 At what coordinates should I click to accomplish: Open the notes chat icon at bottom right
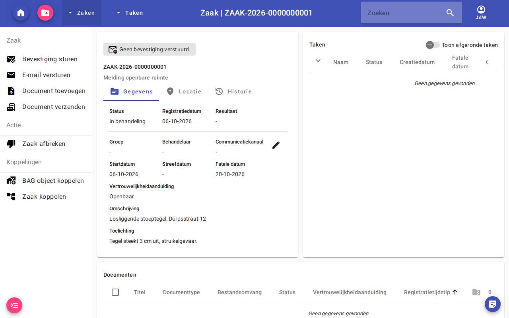(493, 304)
